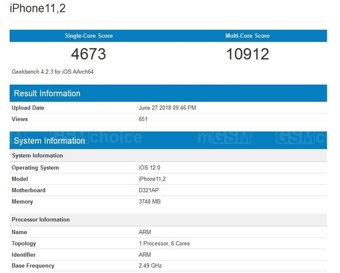Select the Single-Core Score header

(89, 36)
